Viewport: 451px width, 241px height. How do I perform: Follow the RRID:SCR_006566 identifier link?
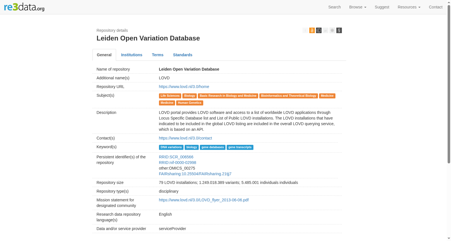tap(176, 157)
